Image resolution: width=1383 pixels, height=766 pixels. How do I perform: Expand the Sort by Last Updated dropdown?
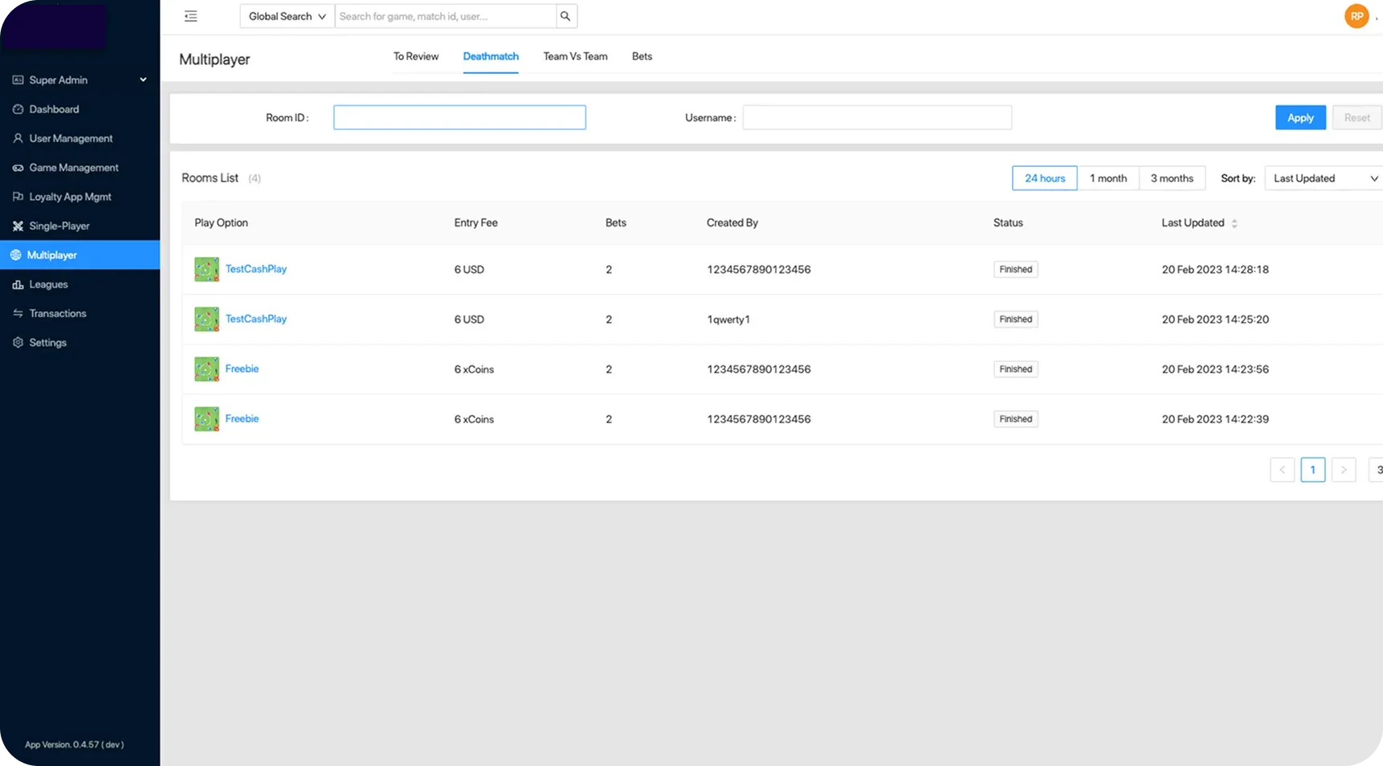(1324, 178)
